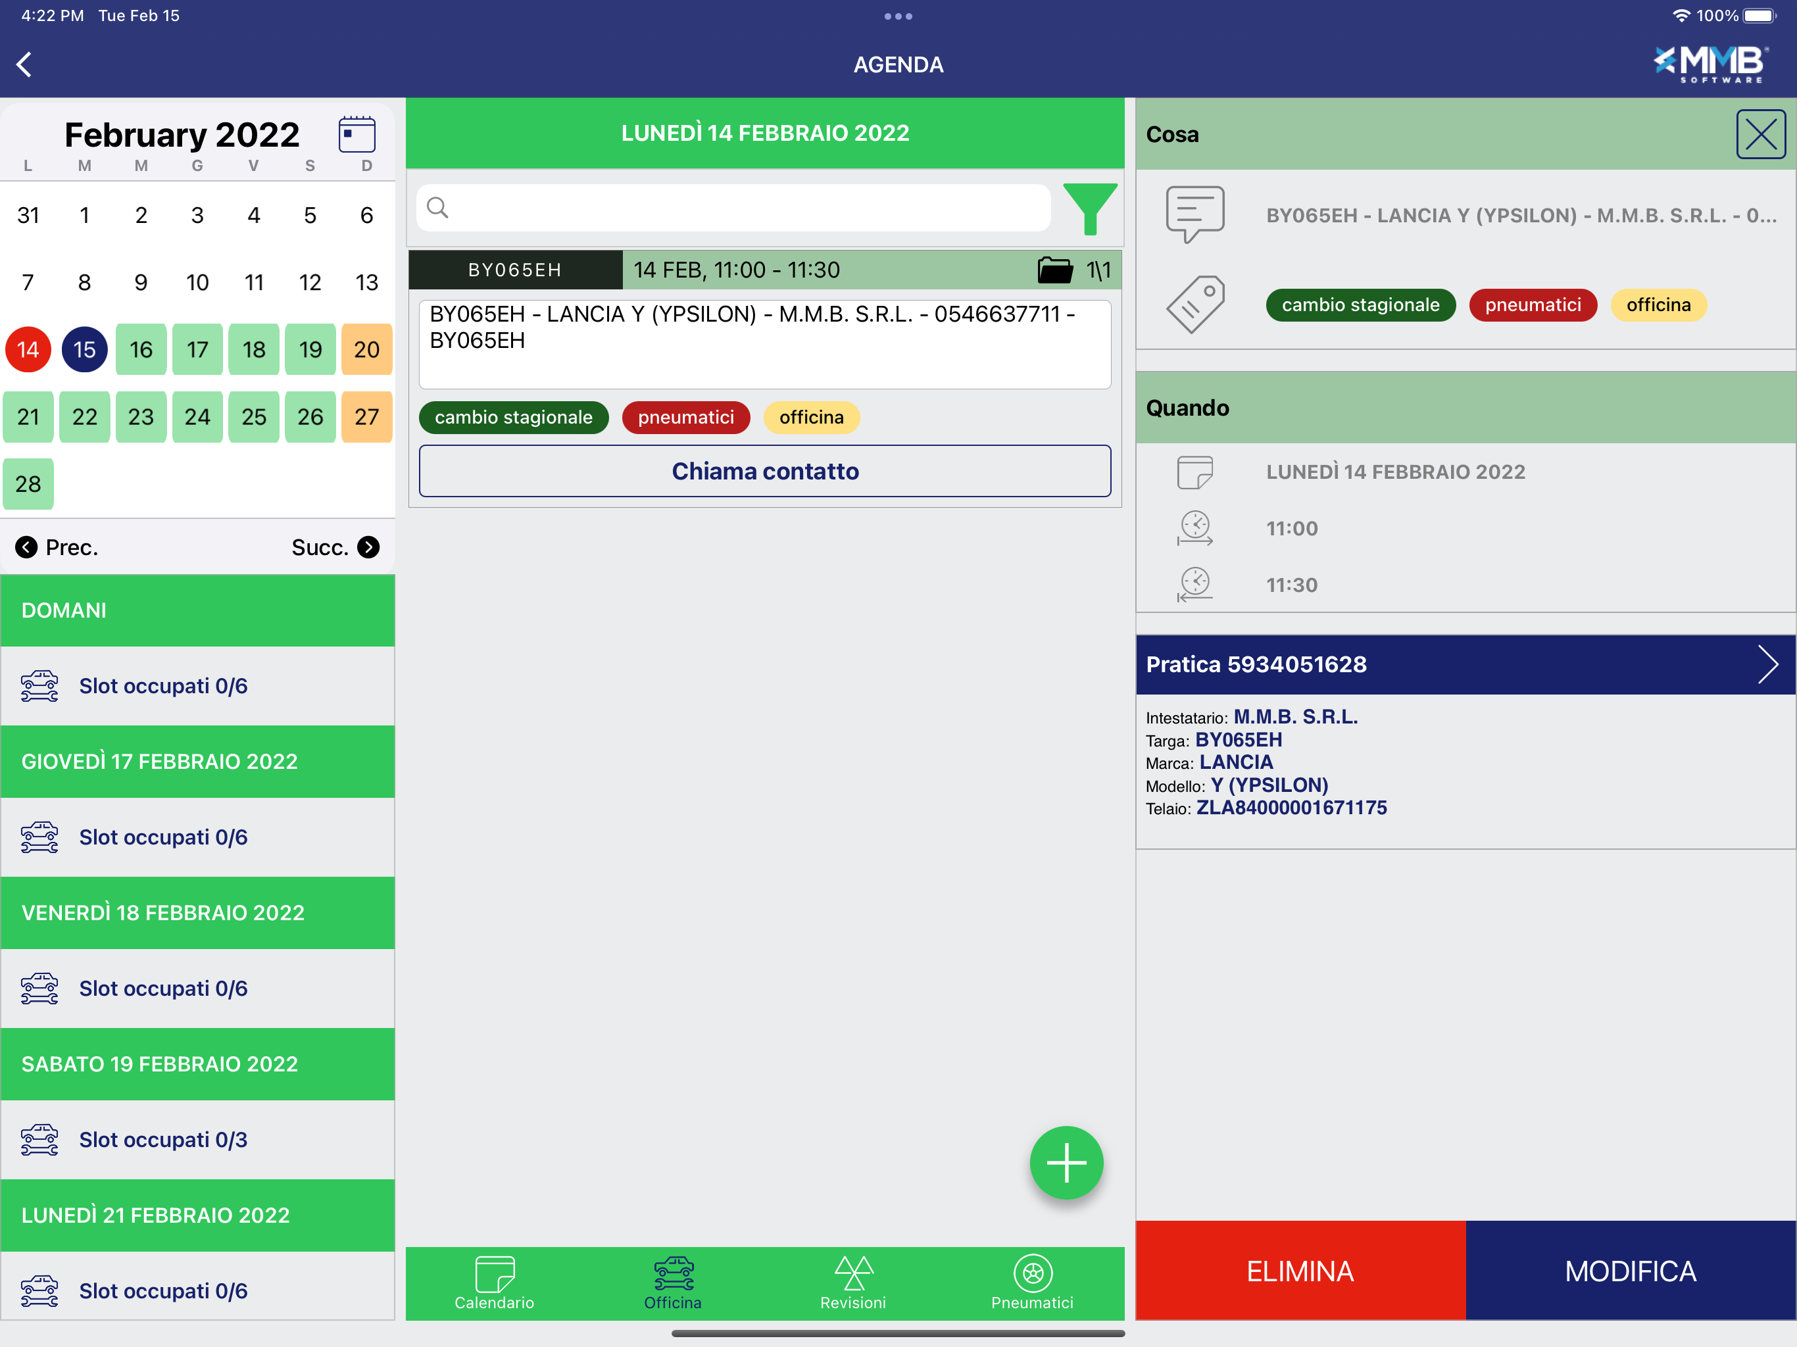Switch to the Officina tab
1797x1347 pixels.
point(674,1283)
